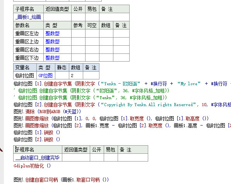Click code line 临时位图 [2].销毁 ()

[x=37, y=139]
